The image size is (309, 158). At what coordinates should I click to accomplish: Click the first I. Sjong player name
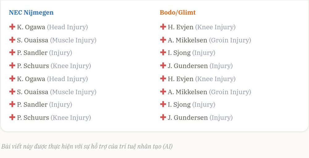(x=179, y=53)
